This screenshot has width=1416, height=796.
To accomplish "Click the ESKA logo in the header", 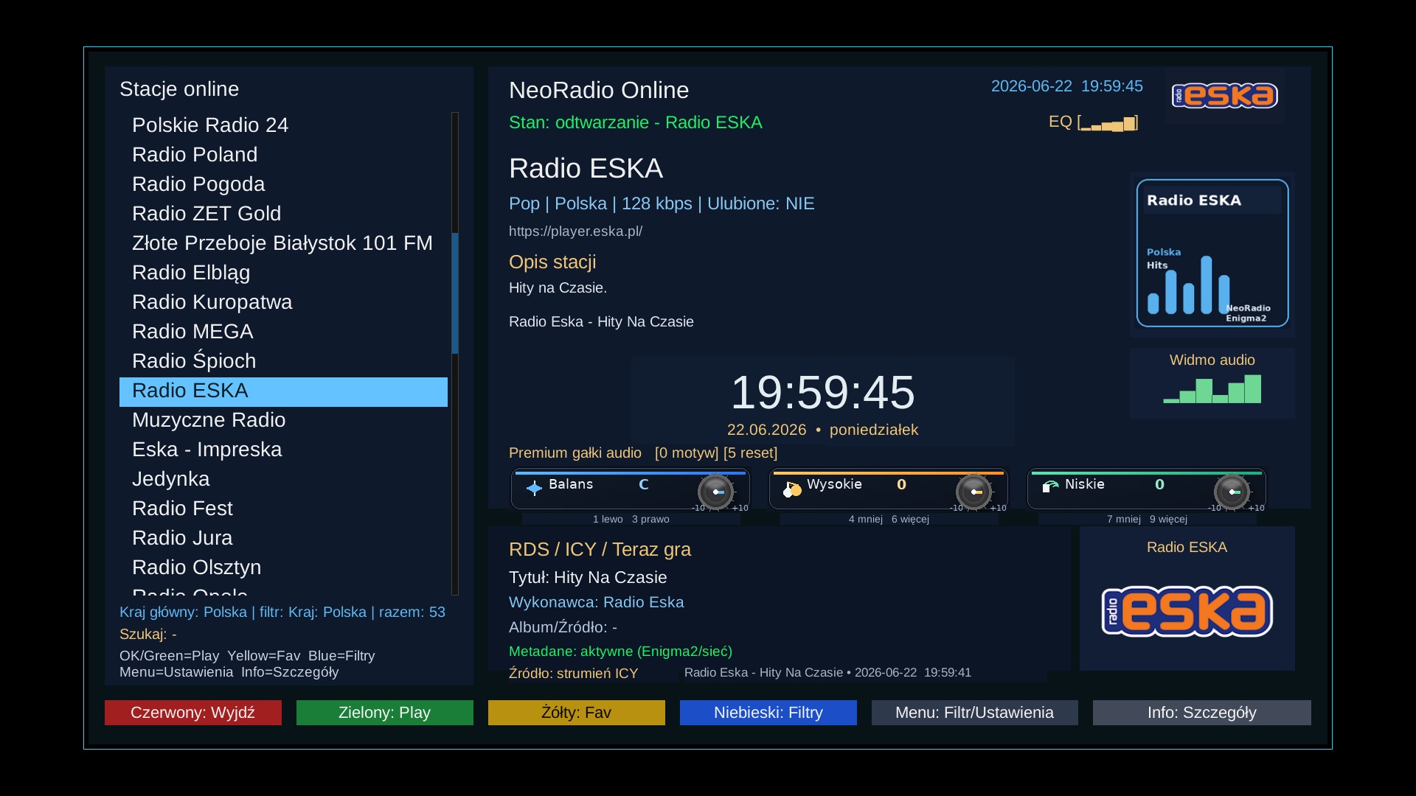I will coord(1225,96).
